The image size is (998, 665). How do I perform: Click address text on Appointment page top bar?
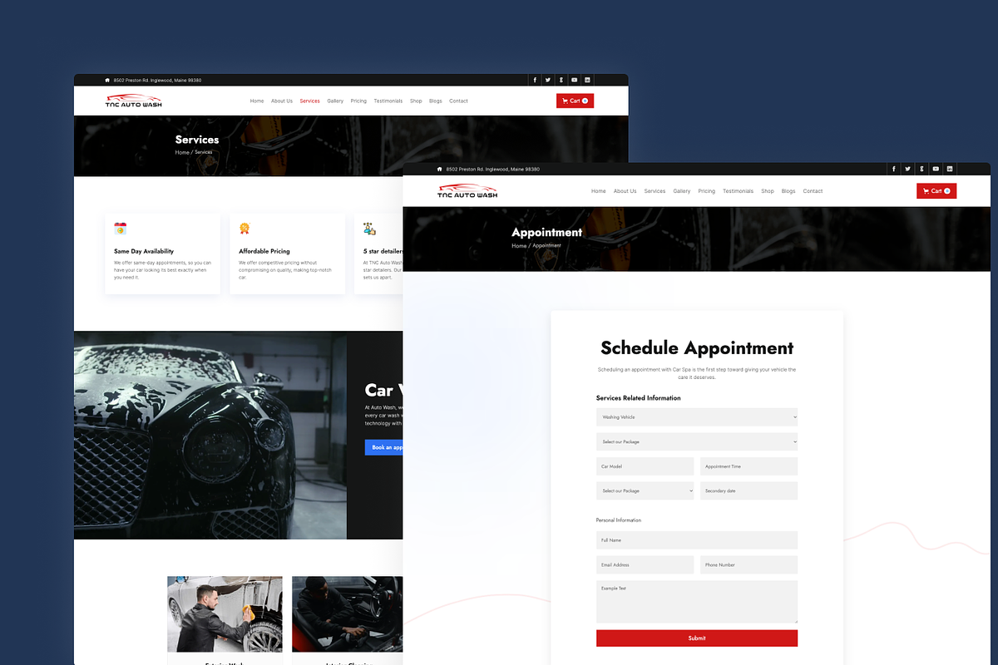click(492, 169)
